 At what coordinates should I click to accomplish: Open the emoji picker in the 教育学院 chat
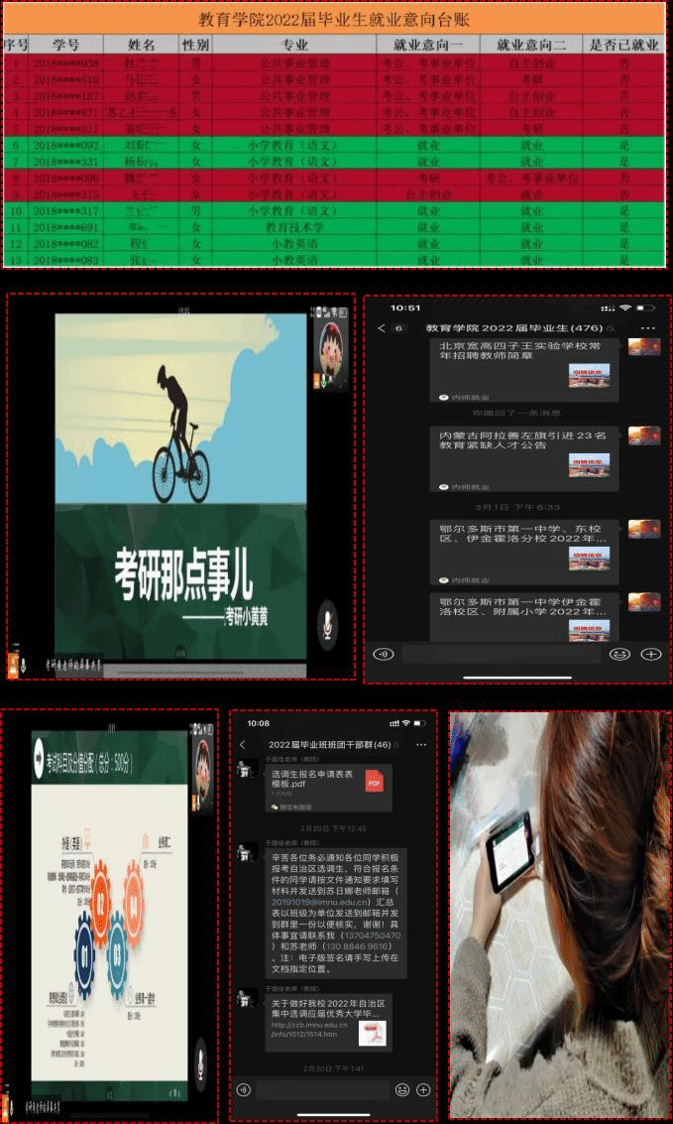[620, 654]
